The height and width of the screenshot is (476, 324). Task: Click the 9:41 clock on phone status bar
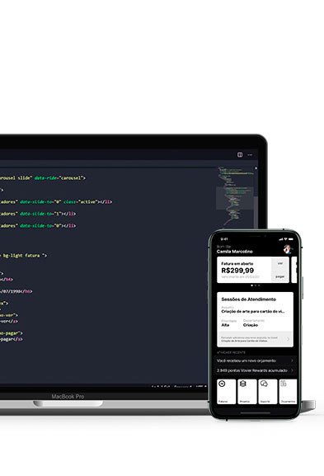pos(224,239)
